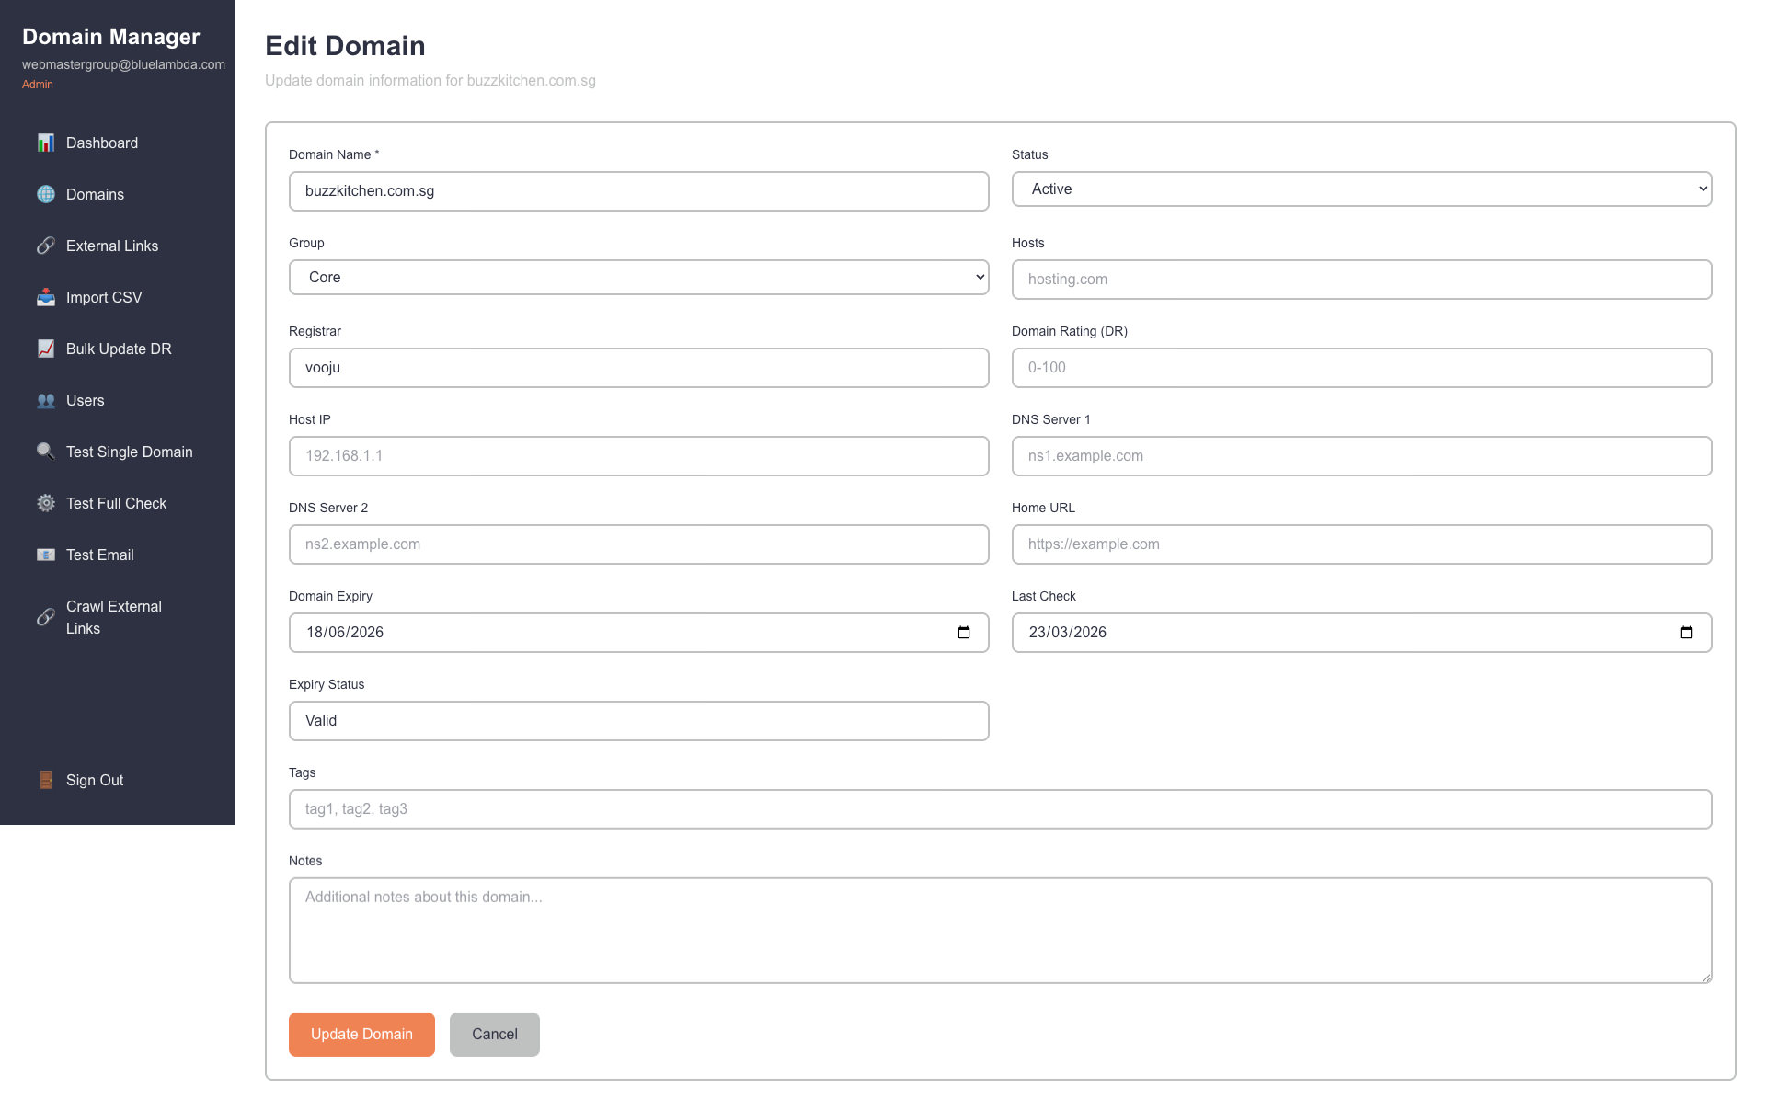Click the External Links chain icon
This screenshot has width=1766, height=1110.
click(x=46, y=246)
